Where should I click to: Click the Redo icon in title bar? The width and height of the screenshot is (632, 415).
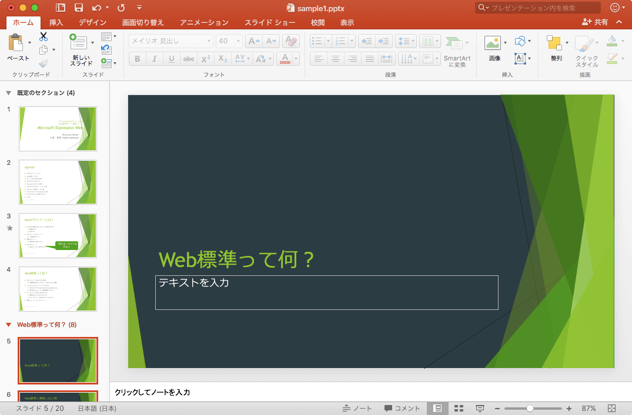pos(121,8)
